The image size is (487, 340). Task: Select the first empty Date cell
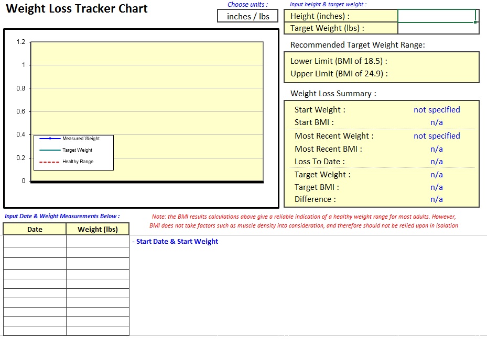tap(34, 241)
